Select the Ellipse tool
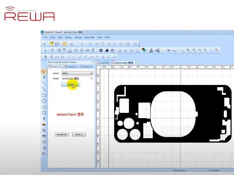This screenshot has width=234, height=175. tap(44, 107)
